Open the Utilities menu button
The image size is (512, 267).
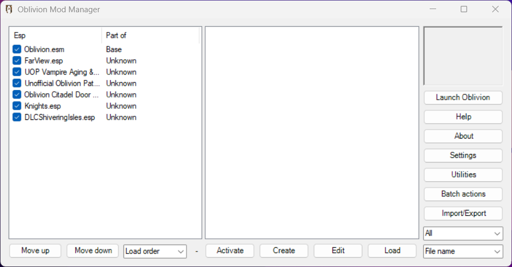point(463,175)
